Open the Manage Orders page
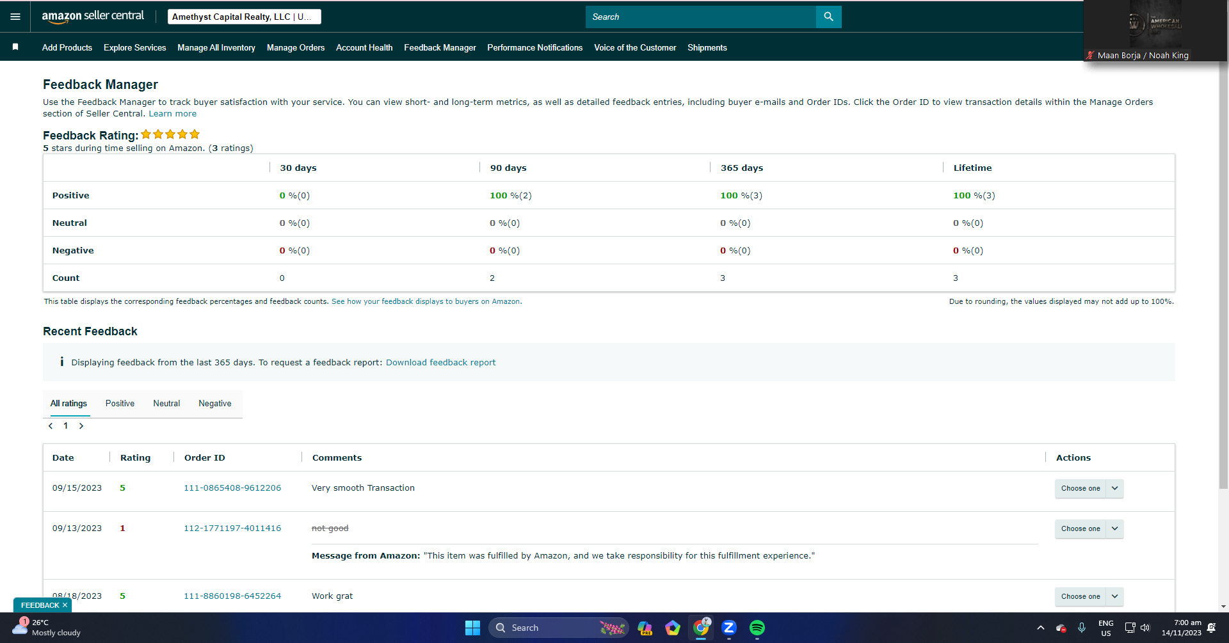The width and height of the screenshot is (1229, 643). tap(296, 47)
